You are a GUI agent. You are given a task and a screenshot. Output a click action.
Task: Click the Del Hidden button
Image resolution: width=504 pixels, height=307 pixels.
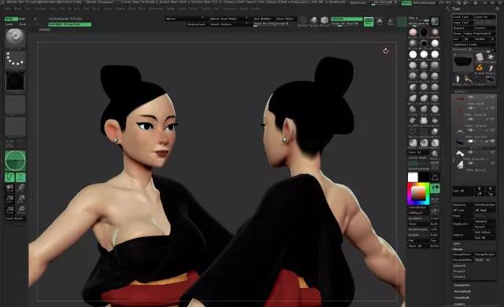coord(262,19)
